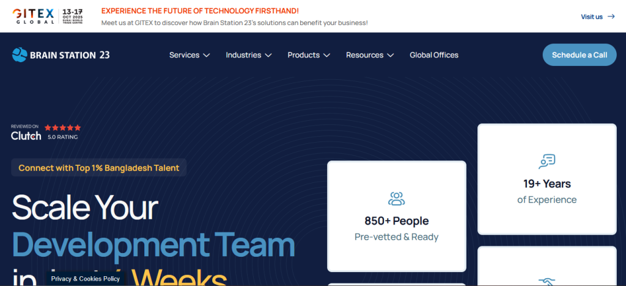
Task: Click the Schedule a Call button
Action: (580, 55)
